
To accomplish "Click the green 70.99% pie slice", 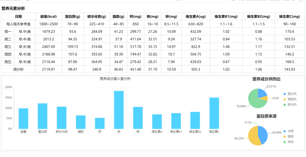I will (x=253, y=100).
